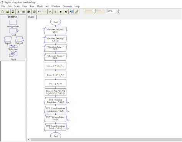
Task: Click the Print icon in toolbar
Action: coord(34,12)
